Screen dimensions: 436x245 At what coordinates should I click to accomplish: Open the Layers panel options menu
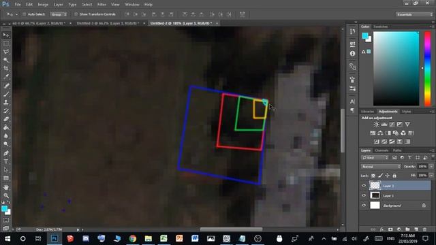tap(432, 150)
